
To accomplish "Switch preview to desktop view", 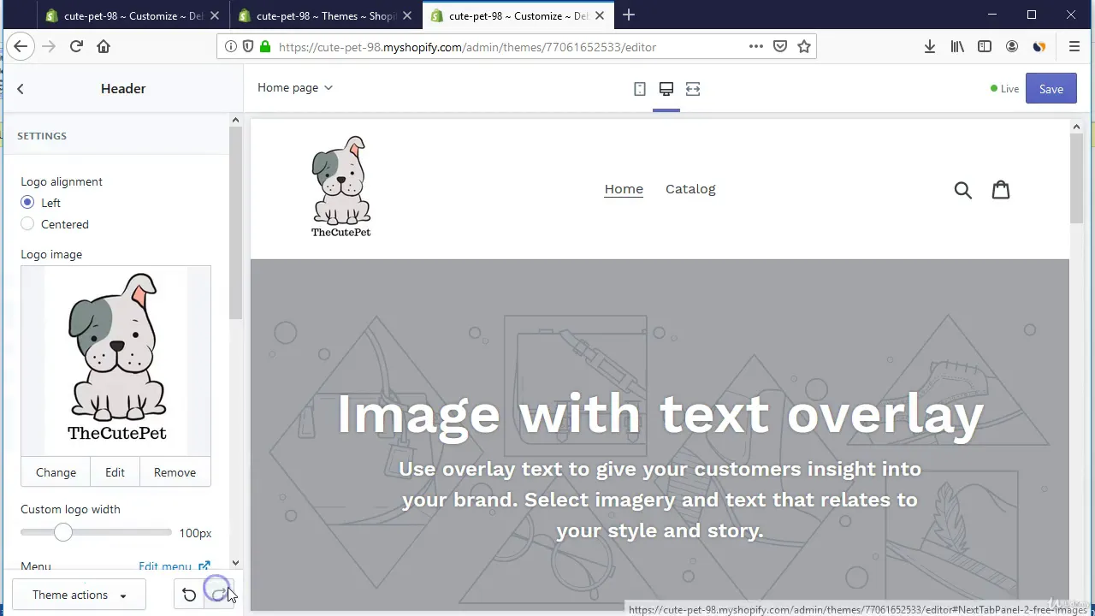I will [666, 89].
